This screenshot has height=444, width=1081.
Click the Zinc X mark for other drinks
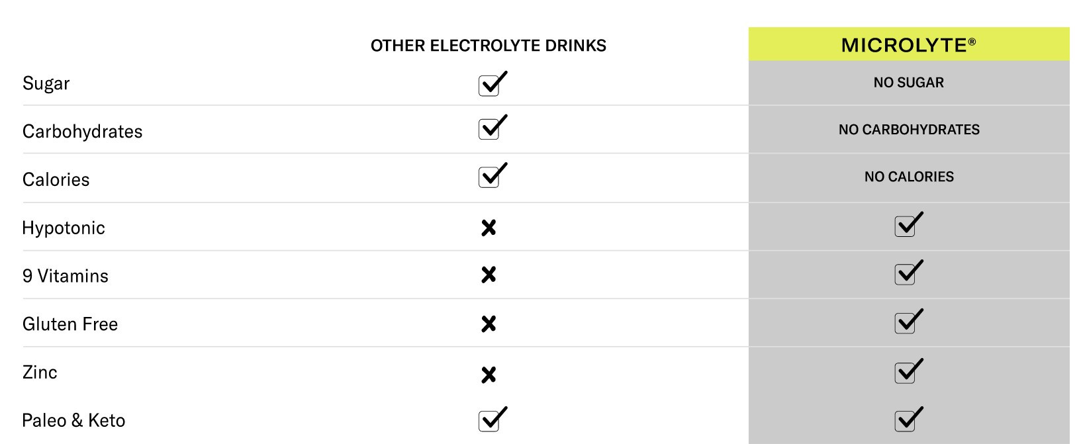tap(489, 375)
